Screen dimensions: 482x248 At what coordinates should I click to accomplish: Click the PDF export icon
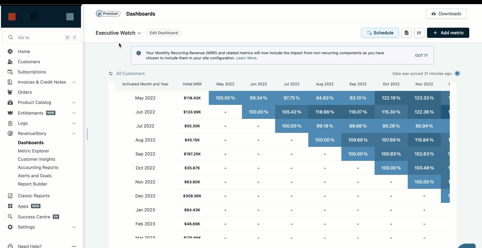(x=406, y=33)
